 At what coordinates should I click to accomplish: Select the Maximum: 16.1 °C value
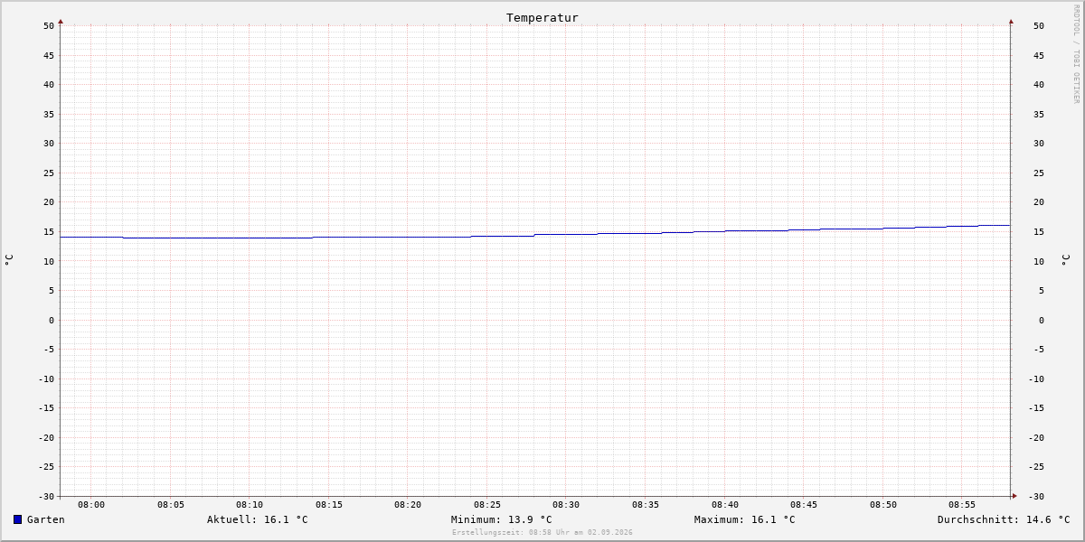(x=745, y=519)
